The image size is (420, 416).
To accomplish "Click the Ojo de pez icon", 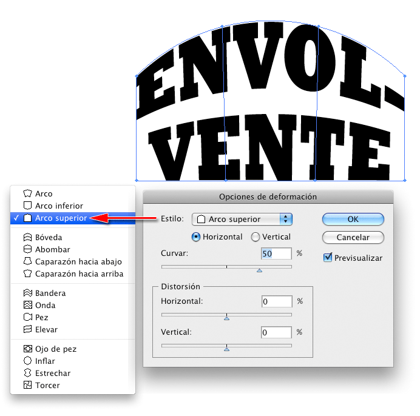I will point(27,349).
